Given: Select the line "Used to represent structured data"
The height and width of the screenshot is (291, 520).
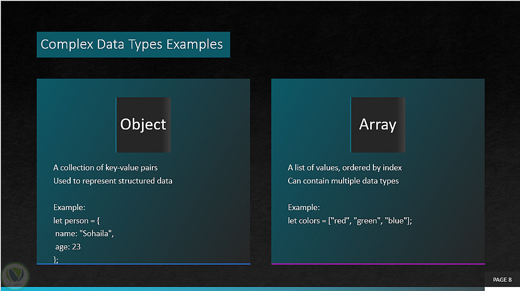Looking at the screenshot, I should 112,181.
